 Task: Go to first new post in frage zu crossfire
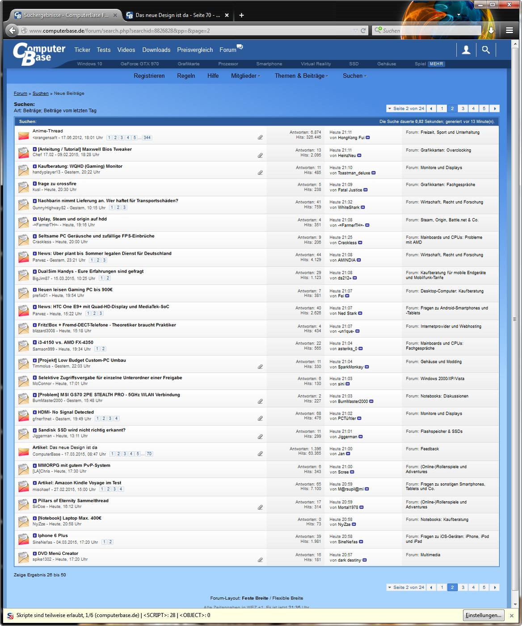(x=35, y=184)
